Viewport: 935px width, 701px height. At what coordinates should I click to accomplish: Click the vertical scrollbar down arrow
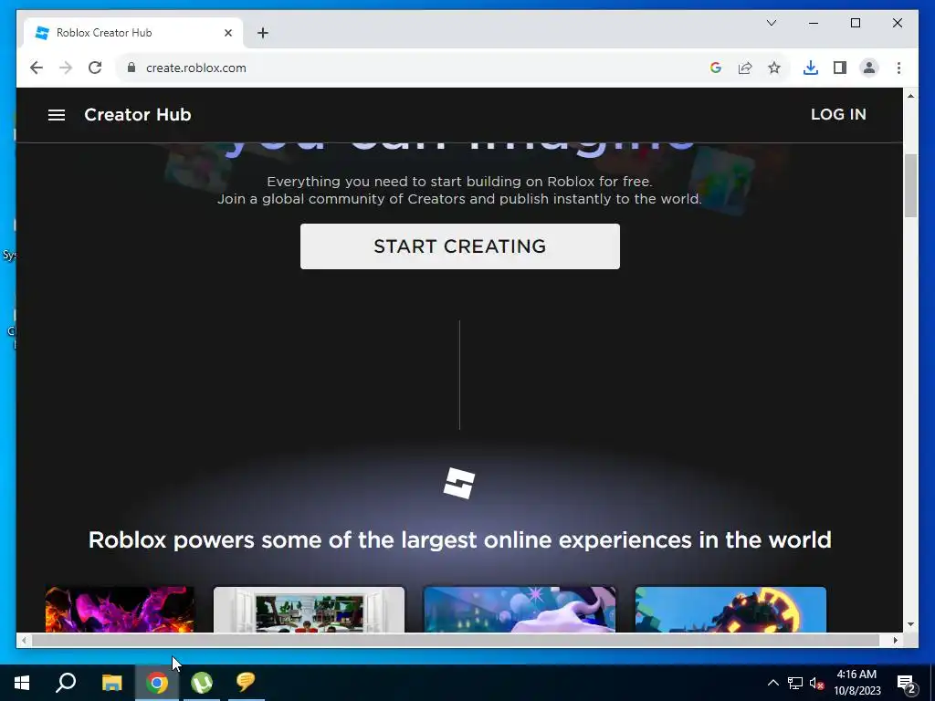pyautogui.click(x=910, y=624)
